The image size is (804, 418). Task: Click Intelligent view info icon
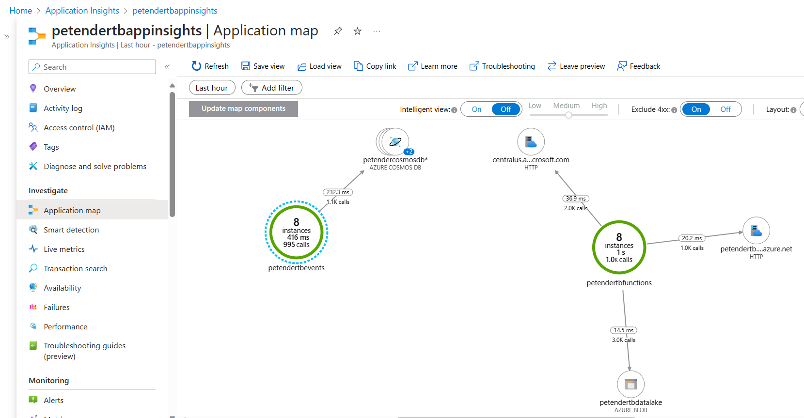[x=454, y=110]
